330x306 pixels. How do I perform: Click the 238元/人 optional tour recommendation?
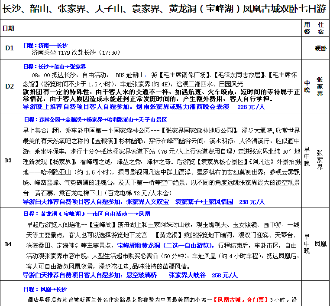144,202
